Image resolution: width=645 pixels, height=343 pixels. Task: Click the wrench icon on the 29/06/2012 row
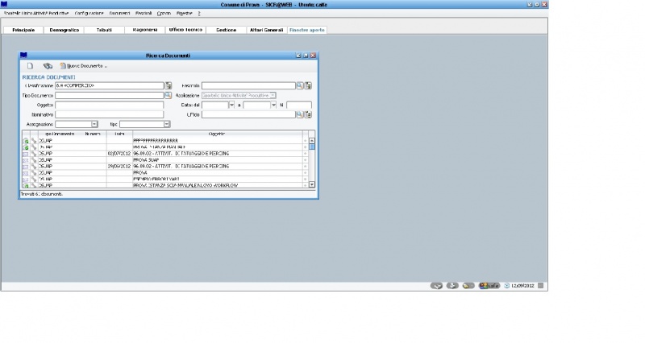click(x=34, y=167)
